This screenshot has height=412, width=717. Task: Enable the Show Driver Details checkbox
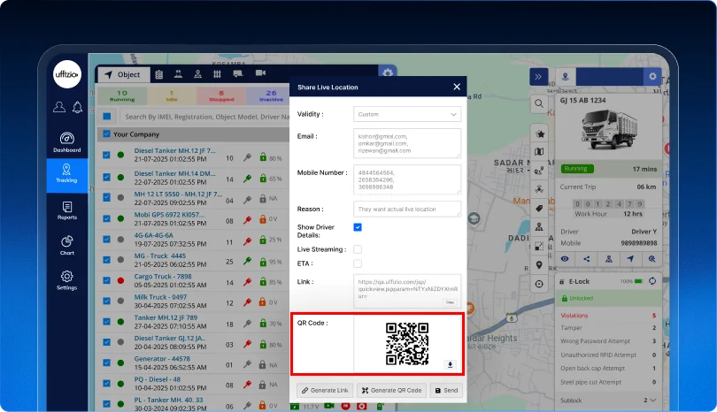(358, 227)
